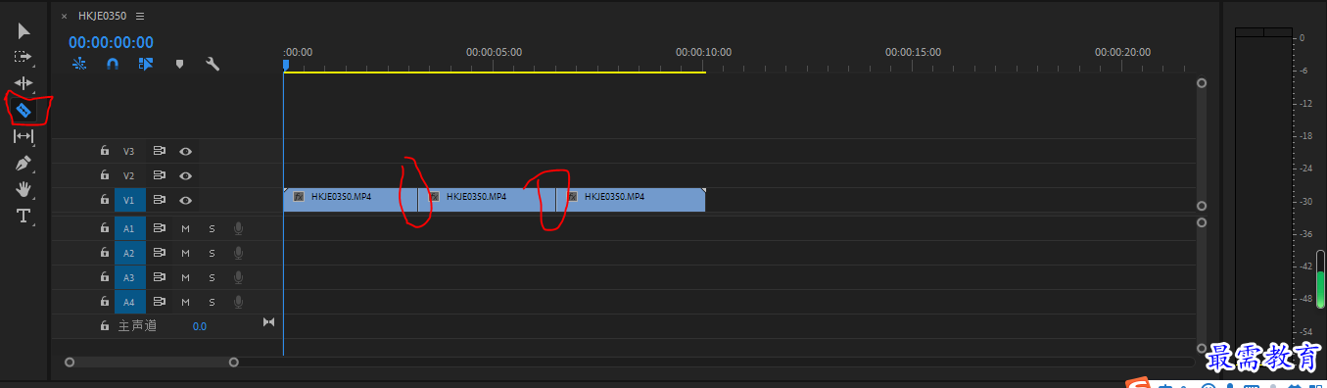Untarget the A4 audio track
This screenshot has height=388, width=1327.
point(129,302)
